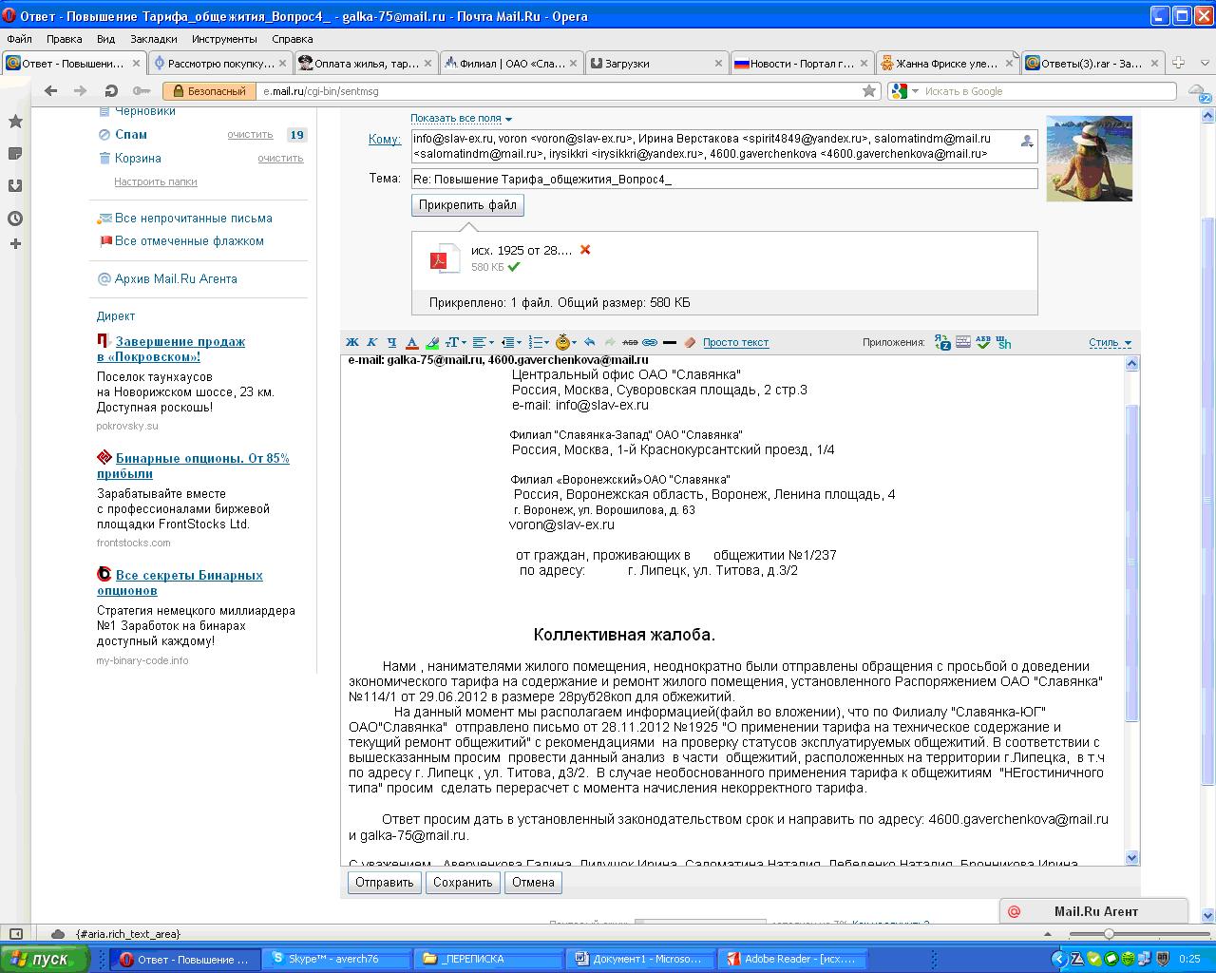
Task: Run the spell check icon
Action: pyautogui.click(x=983, y=342)
